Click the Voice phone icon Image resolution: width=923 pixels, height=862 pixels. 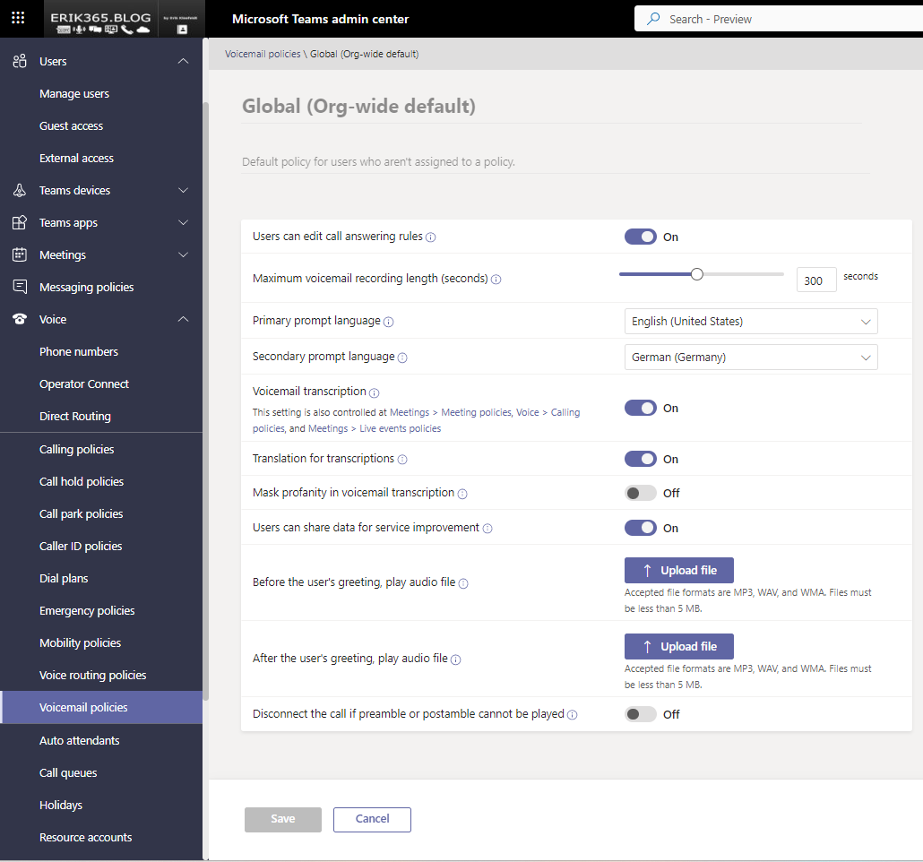click(x=20, y=319)
